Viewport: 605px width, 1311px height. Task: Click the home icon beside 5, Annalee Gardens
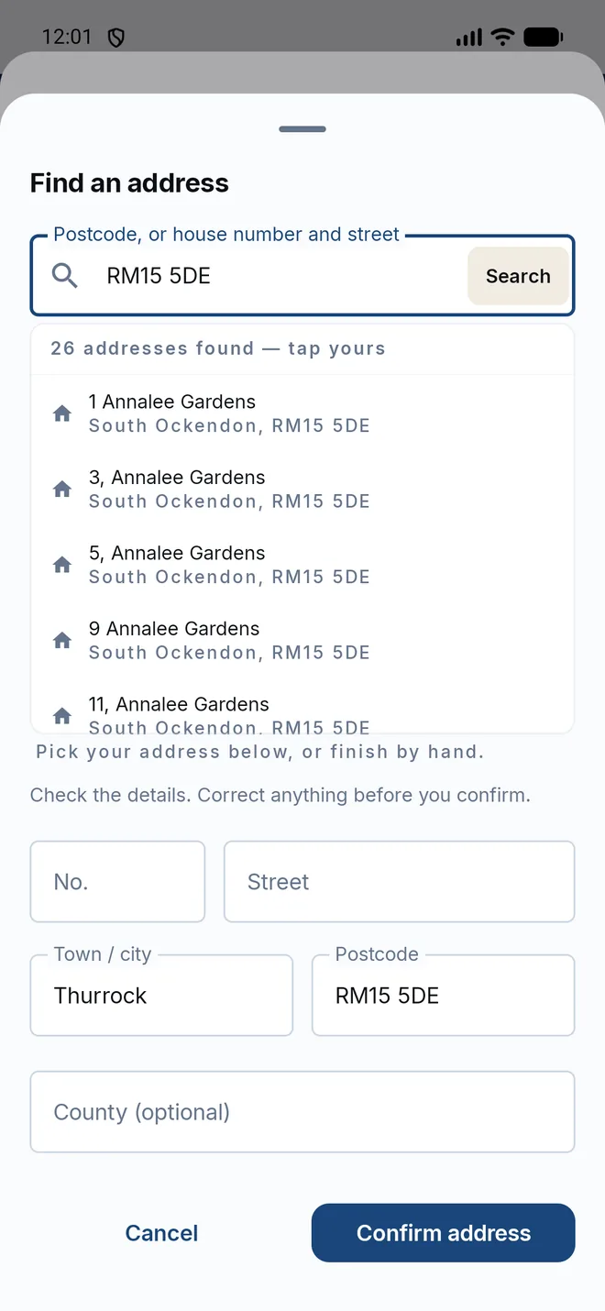tap(62, 565)
